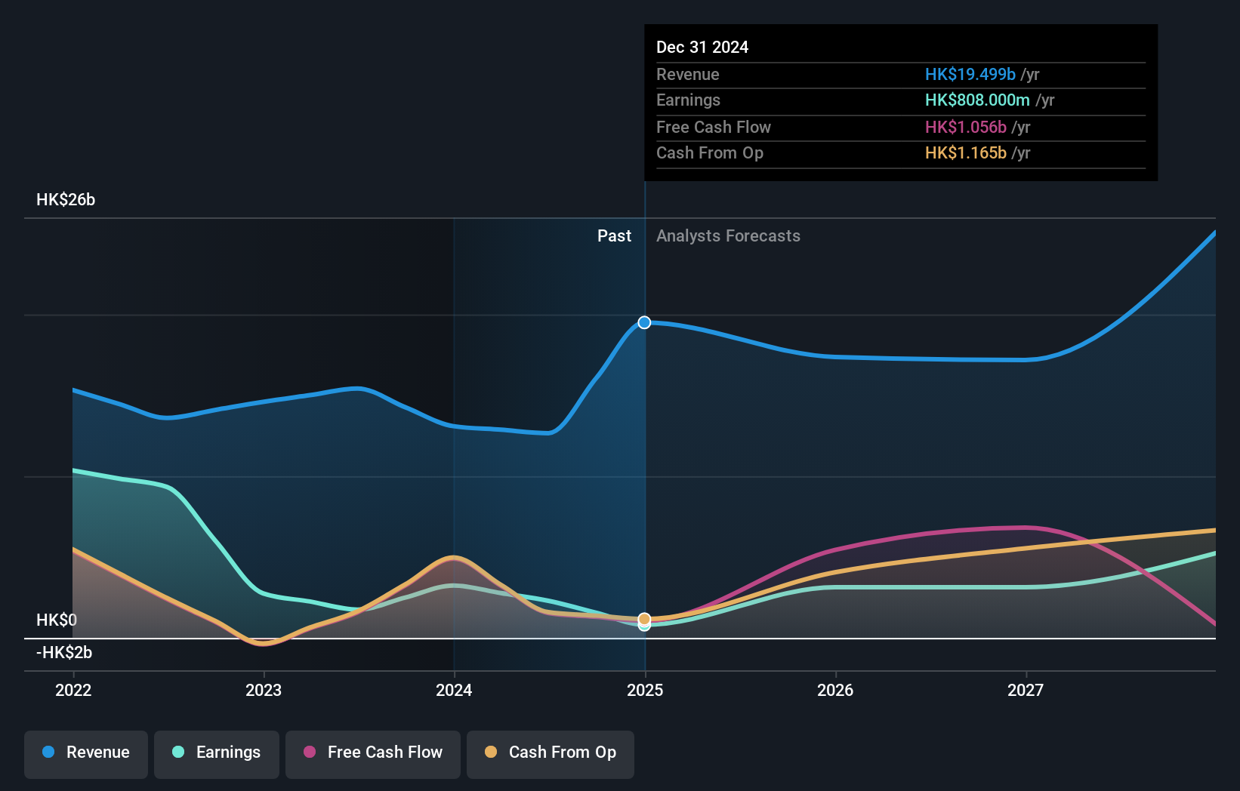Click the HK$1.165b Cash From Op link

tap(966, 152)
